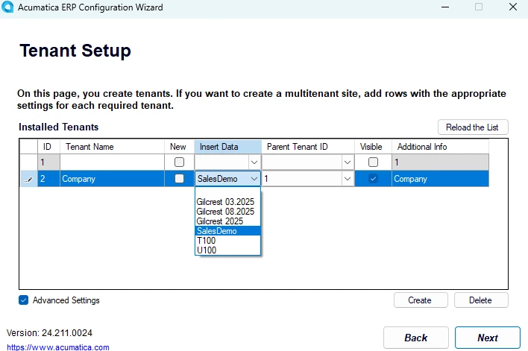Disable the Advanced Settings checkbox
Screen dimensions: 528x351
[x=24, y=300]
